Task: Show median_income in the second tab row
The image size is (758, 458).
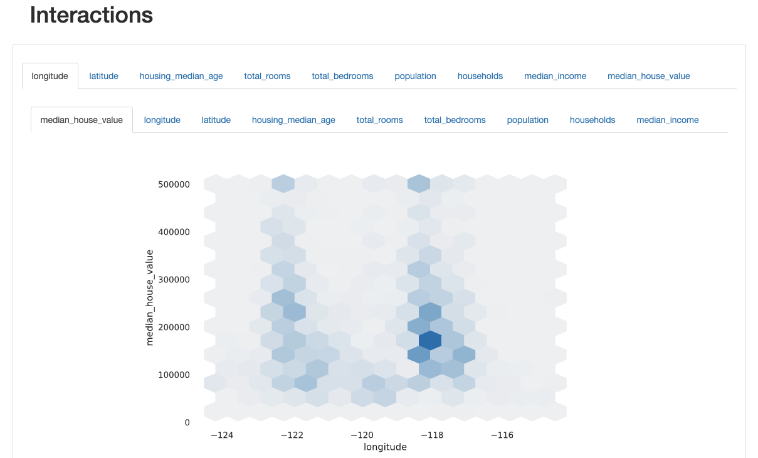Action: [667, 120]
